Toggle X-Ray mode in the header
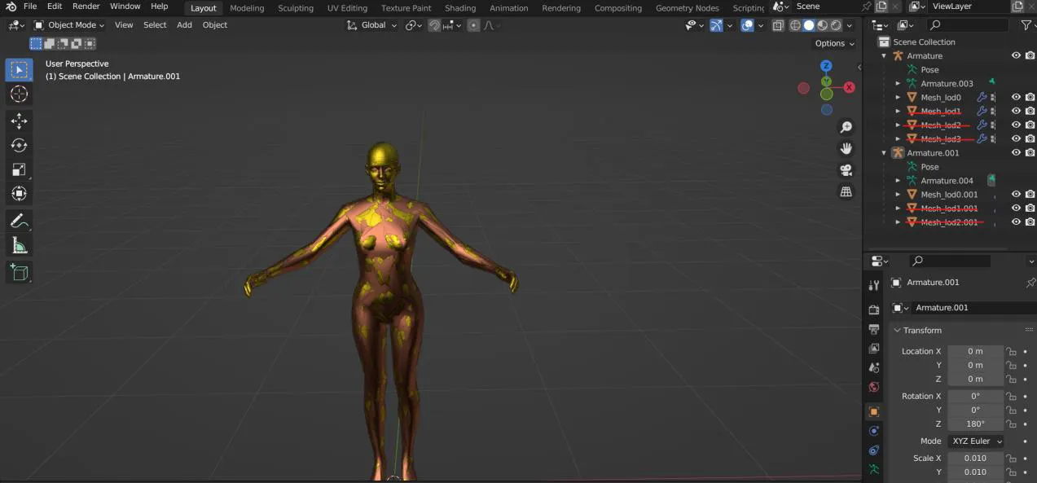Viewport: 1037px width, 483px height. pos(779,24)
